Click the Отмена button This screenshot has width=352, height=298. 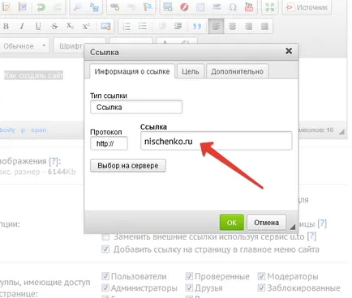point(266,223)
